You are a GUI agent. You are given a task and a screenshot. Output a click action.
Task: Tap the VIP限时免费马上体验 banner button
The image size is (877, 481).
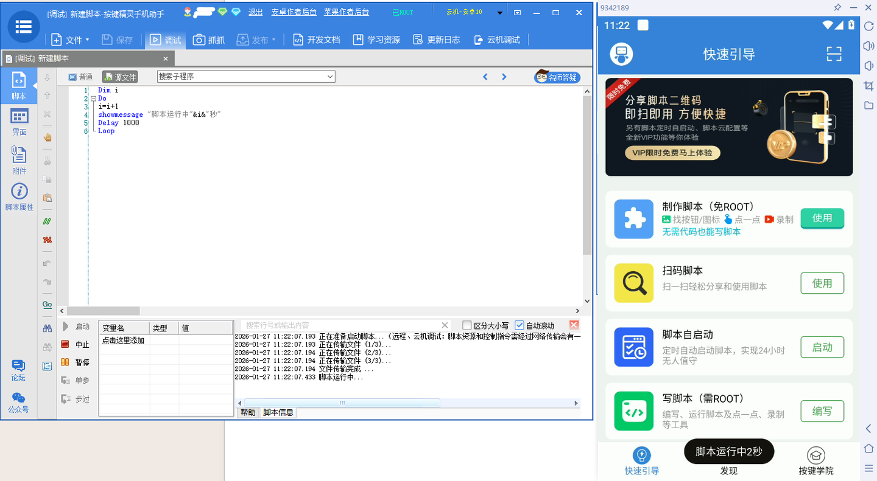[x=672, y=153]
